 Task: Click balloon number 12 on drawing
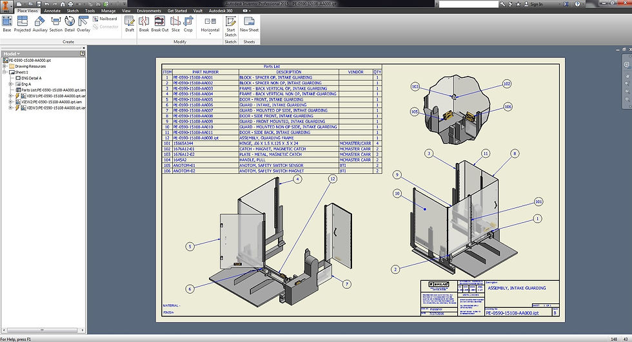(333, 178)
